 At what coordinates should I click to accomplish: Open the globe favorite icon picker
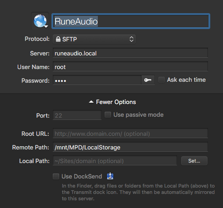pos(40,21)
